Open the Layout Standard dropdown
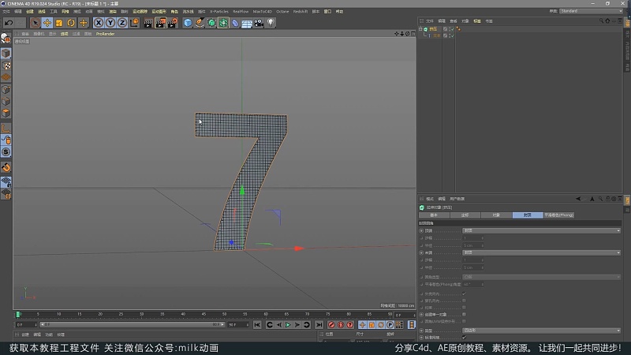Screen dimensions: 631x355 coord(591,11)
